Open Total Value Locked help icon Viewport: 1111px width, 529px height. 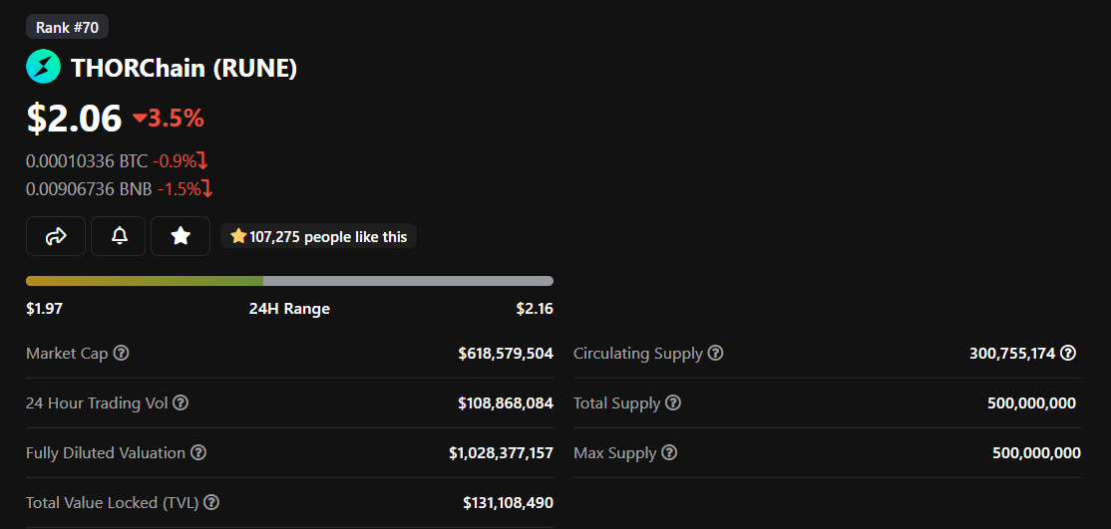pos(211,503)
